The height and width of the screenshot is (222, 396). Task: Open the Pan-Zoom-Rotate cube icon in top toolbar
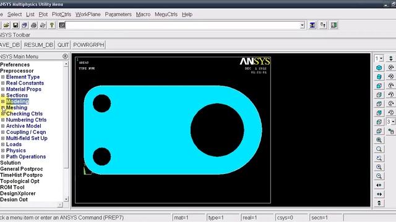25,25
